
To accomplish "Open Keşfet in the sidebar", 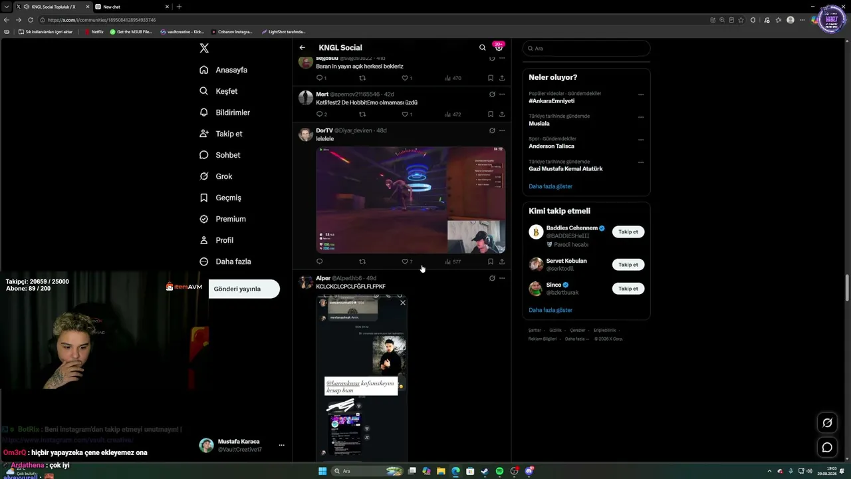I will pos(218,91).
